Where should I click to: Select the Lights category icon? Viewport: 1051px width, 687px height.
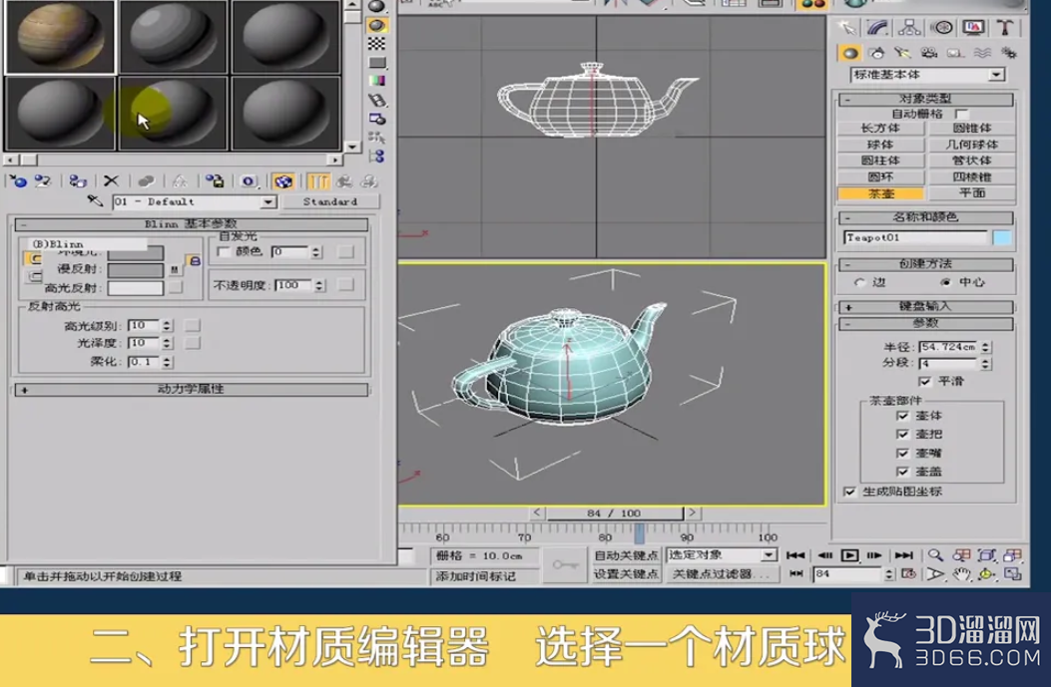click(902, 53)
